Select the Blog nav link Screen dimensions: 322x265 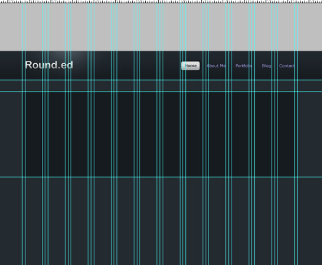[266, 66]
